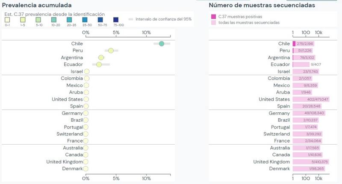This screenshot has height=184, width=342.
Task: Click the 75-100 dark blue legend swatch
Action: (115, 20)
